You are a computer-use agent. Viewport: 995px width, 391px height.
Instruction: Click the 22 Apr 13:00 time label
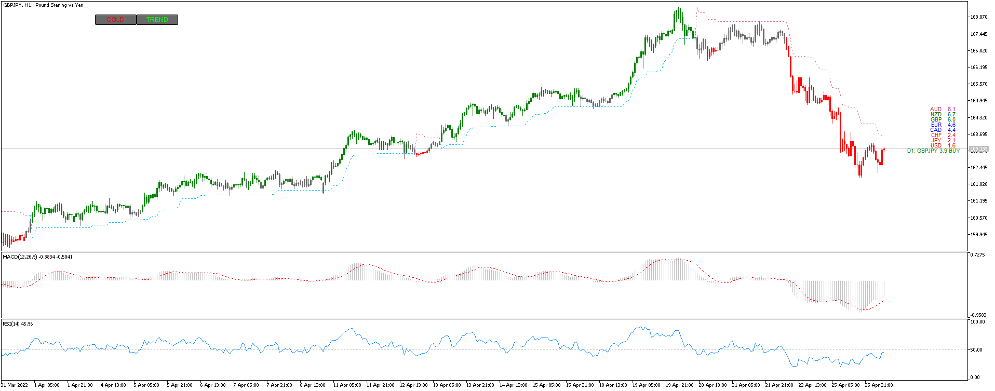(x=813, y=385)
